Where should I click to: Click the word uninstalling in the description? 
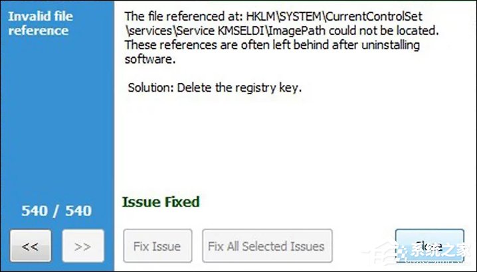(x=391, y=45)
